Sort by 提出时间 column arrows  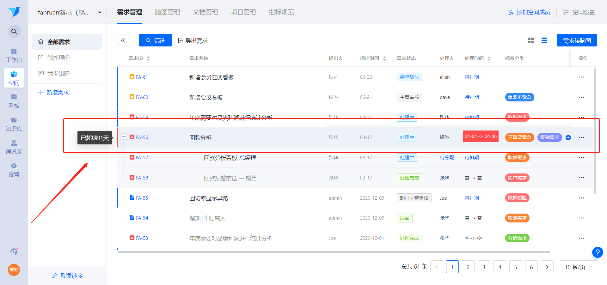[384, 58]
